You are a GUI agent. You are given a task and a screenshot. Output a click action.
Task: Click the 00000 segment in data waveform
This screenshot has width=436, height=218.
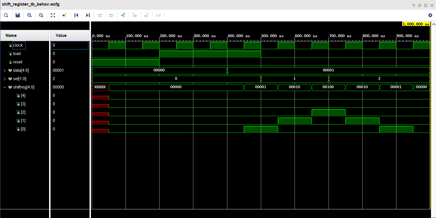coord(159,70)
